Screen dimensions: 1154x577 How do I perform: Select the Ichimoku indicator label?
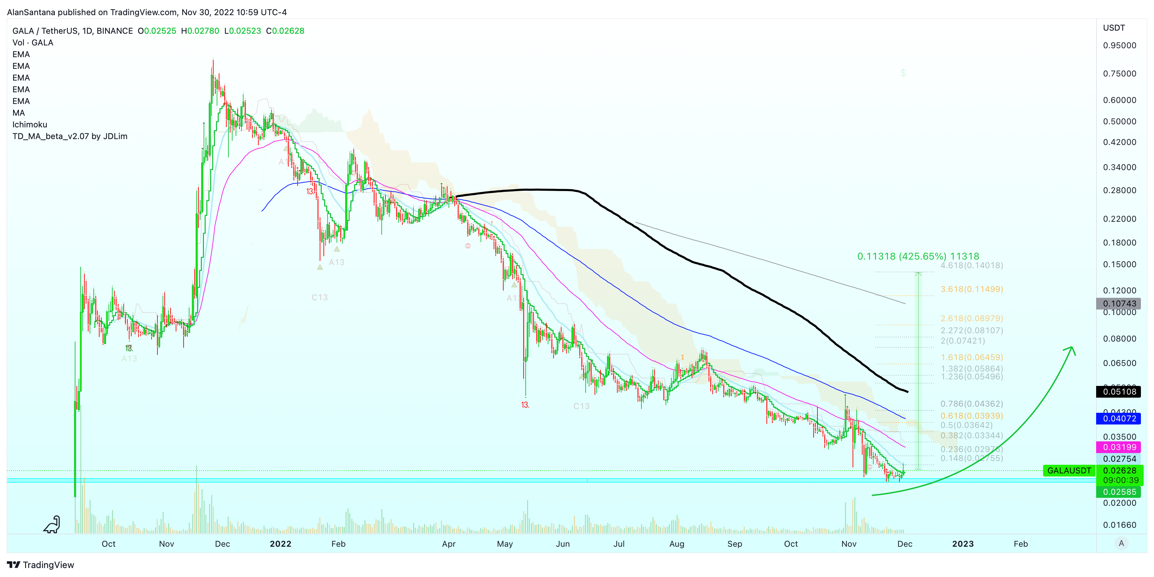30,124
